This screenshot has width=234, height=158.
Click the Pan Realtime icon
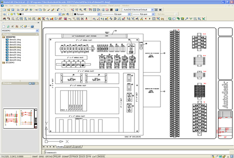point(73,10)
